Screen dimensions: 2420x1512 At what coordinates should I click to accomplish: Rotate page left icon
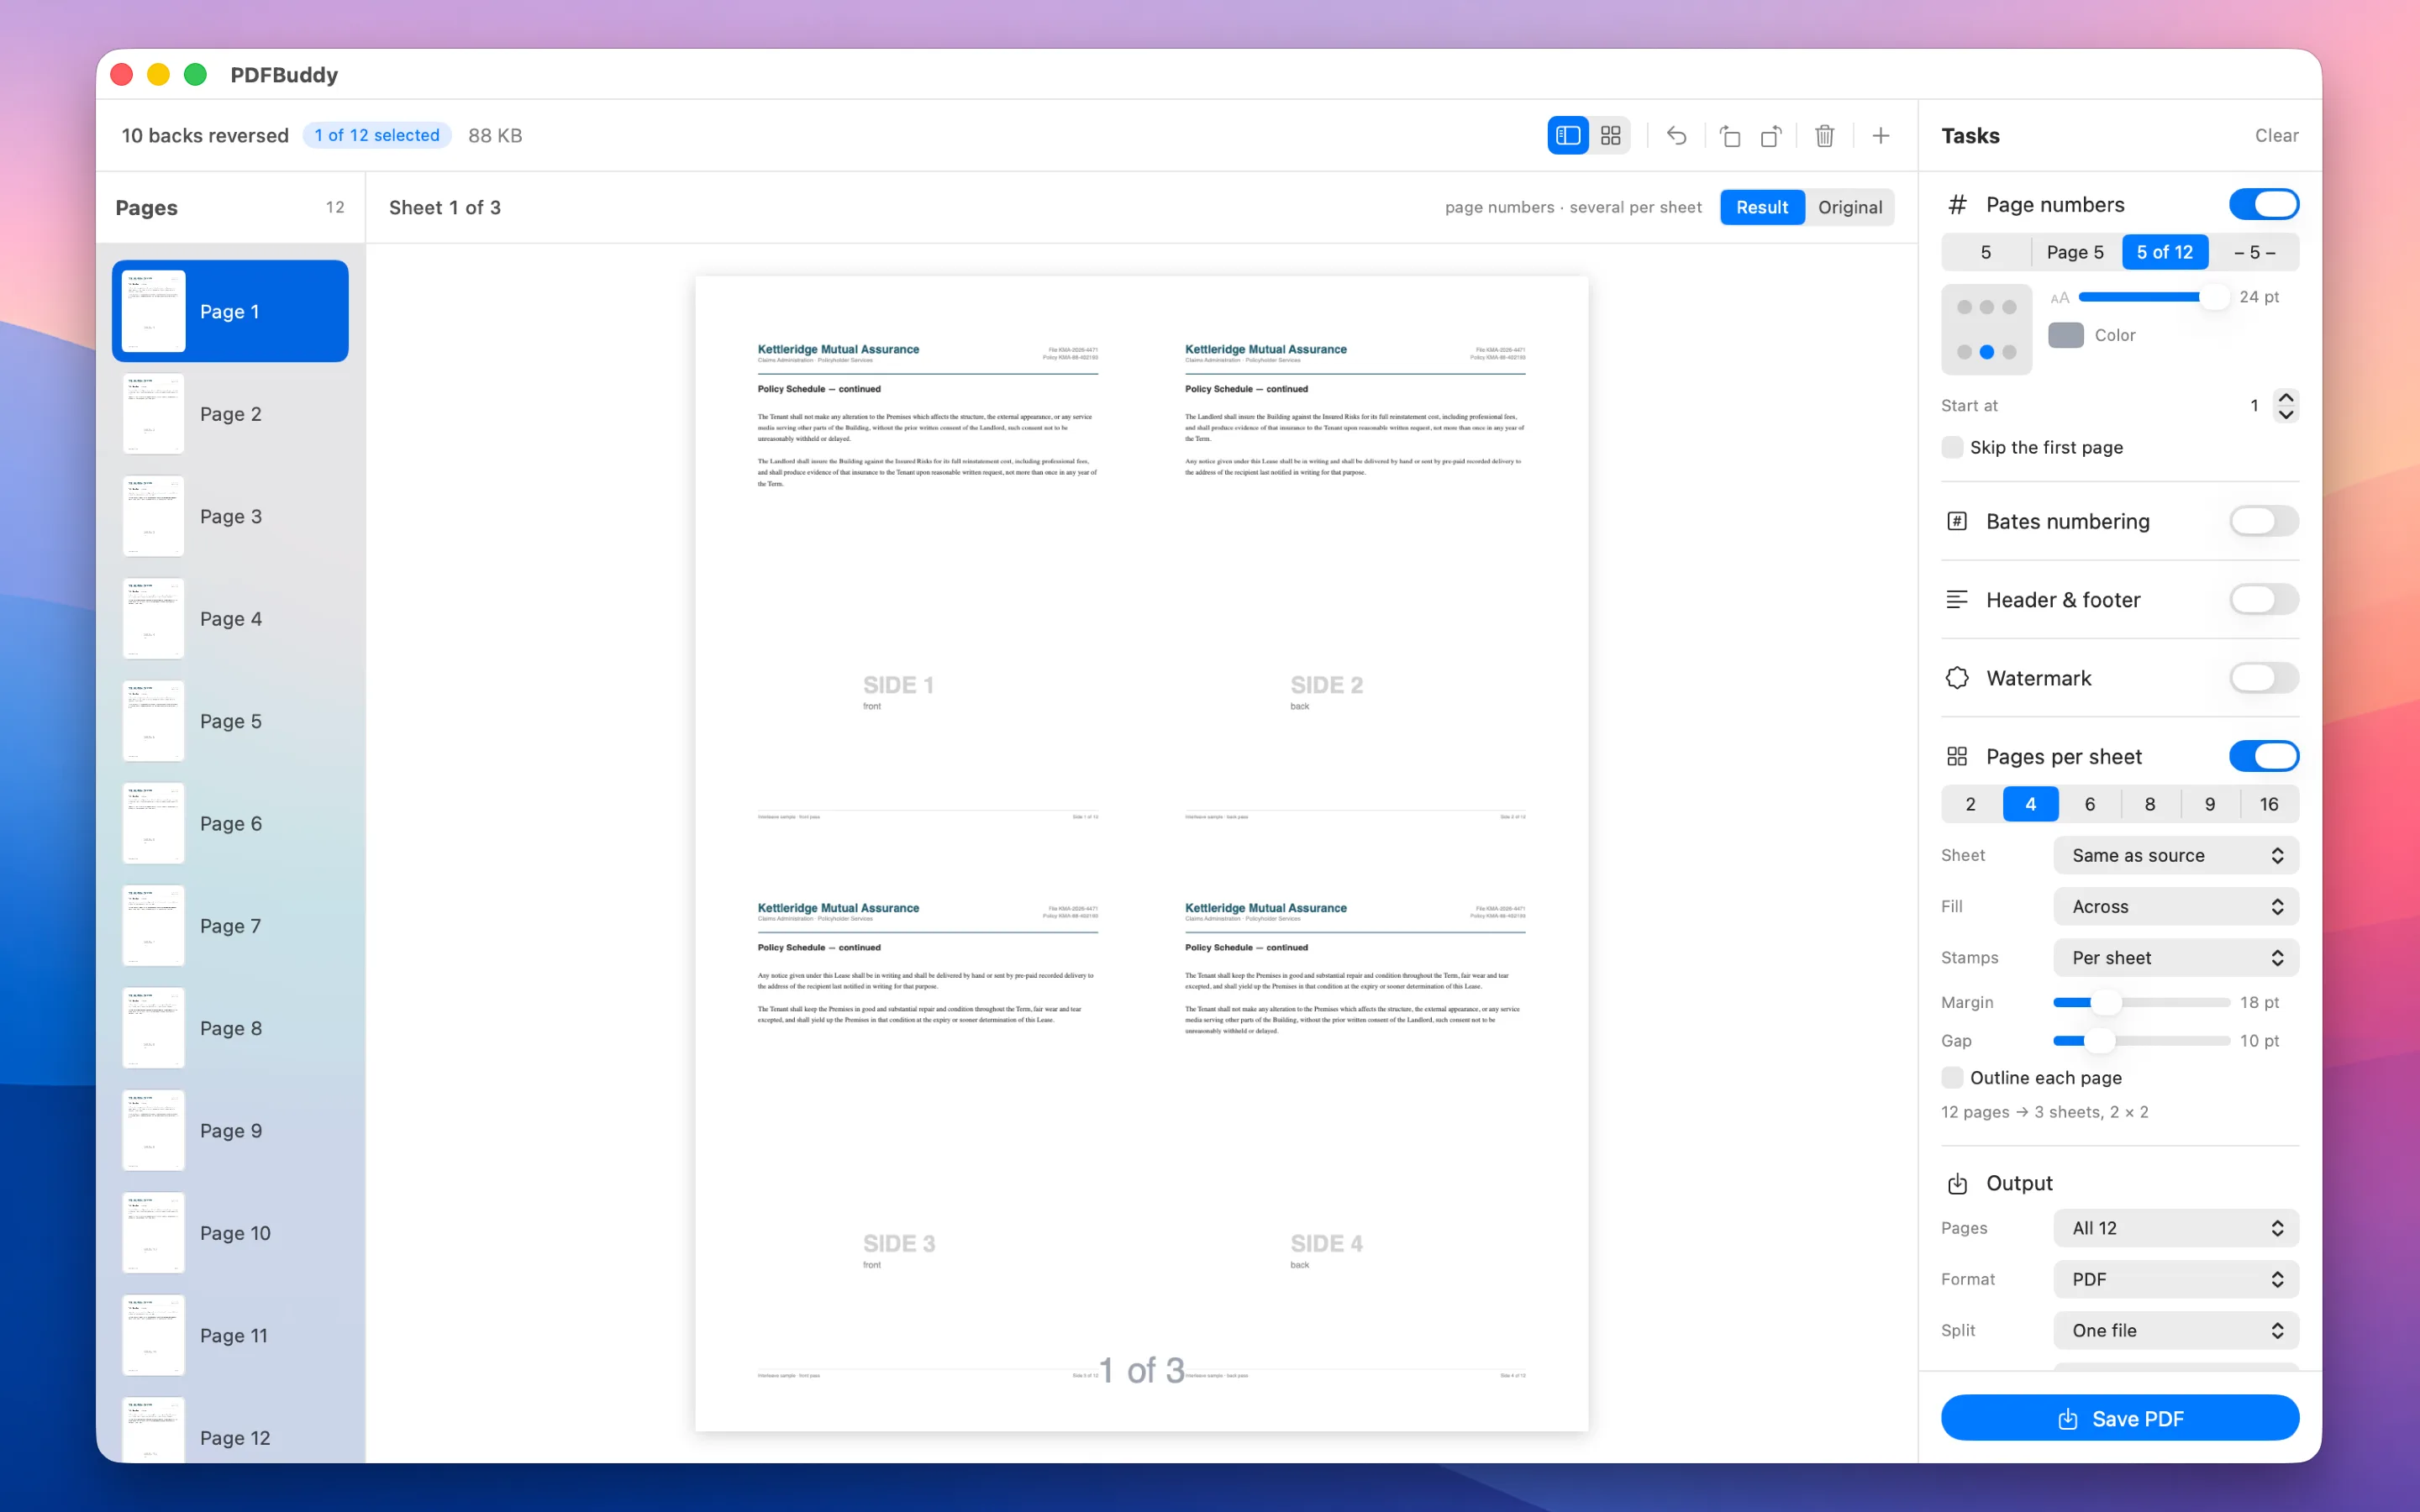pyautogui.click(x=1730, y=135)
